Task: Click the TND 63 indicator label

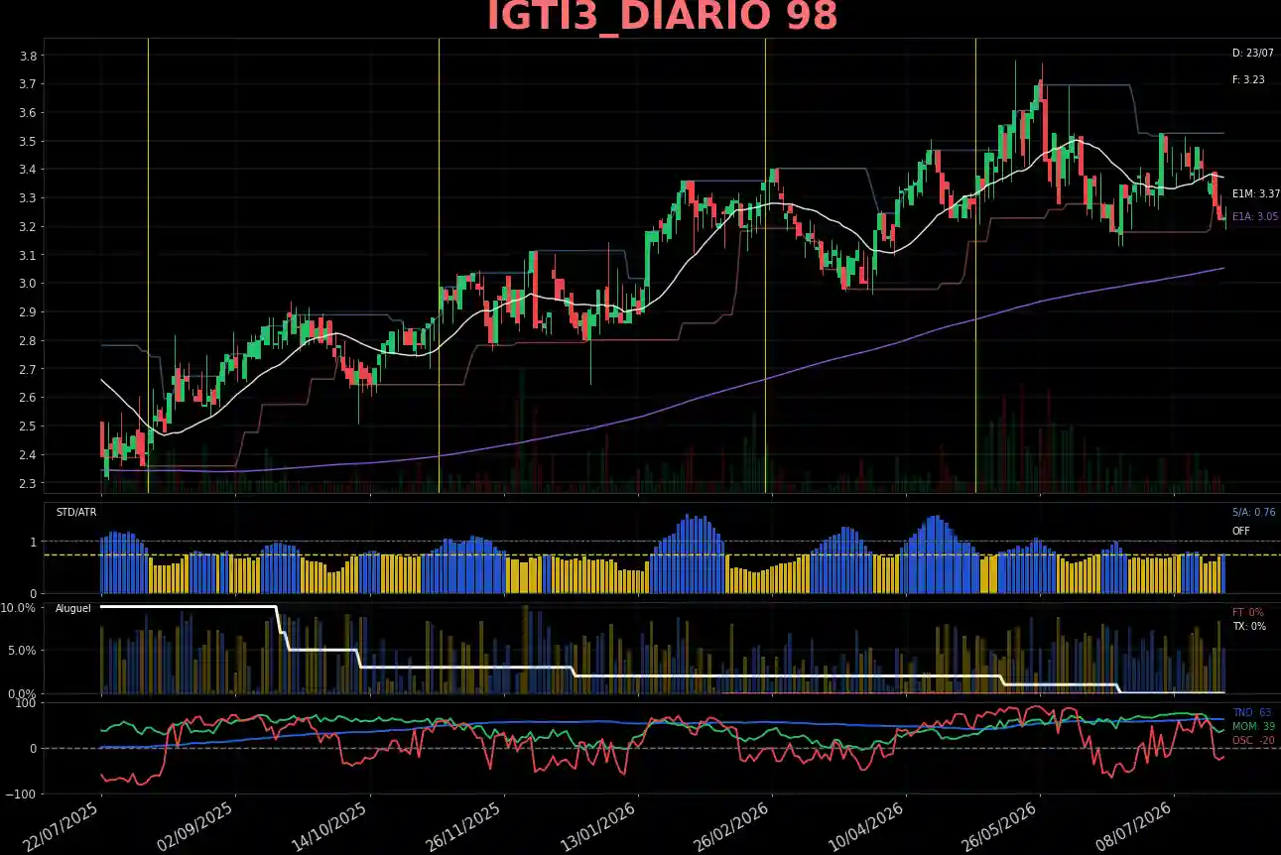Action: click(1251, 713)
